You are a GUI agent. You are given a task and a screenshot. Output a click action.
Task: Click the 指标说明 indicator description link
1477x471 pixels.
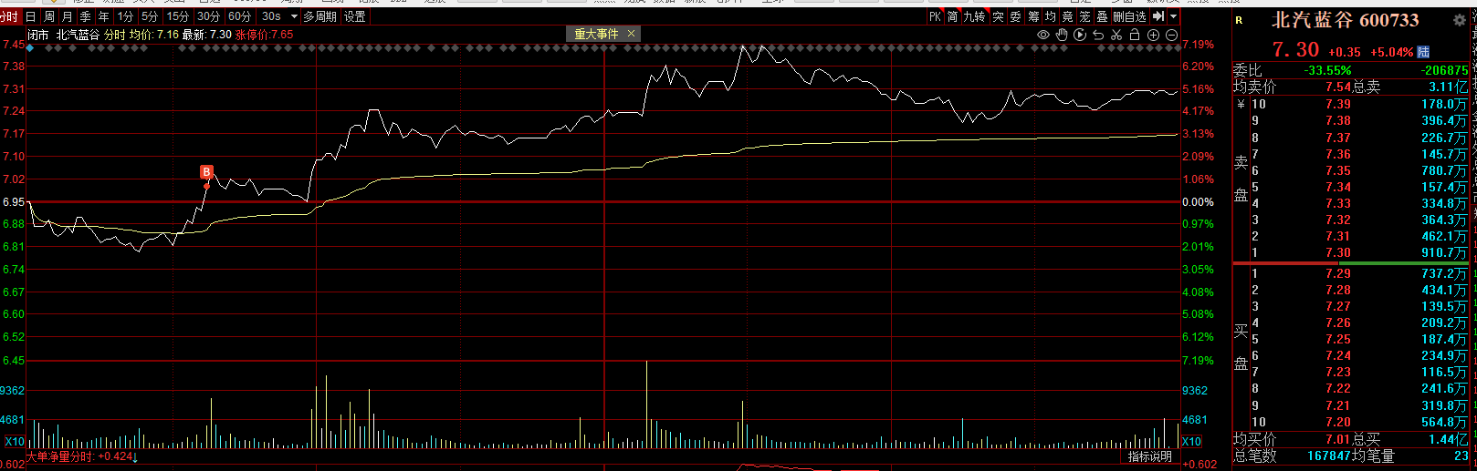point(1150,456)
